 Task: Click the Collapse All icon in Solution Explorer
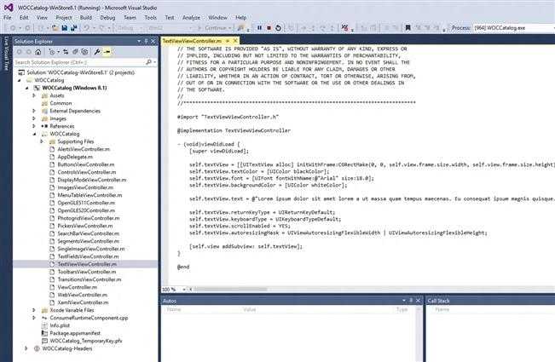coord(75,52)
